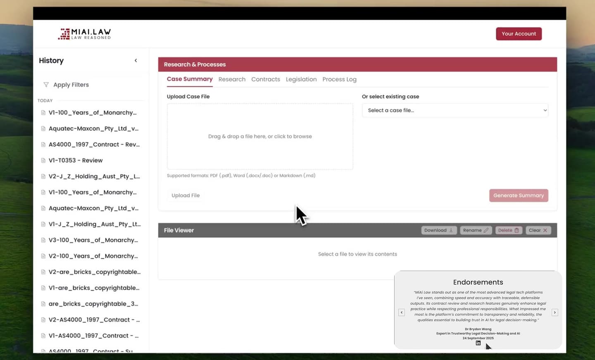Screen dimensions: 595x360
Task: Click the MiAi.Law logo
Action: 84,33
